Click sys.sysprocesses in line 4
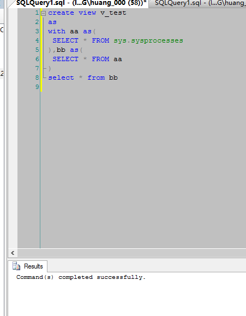 148,40
